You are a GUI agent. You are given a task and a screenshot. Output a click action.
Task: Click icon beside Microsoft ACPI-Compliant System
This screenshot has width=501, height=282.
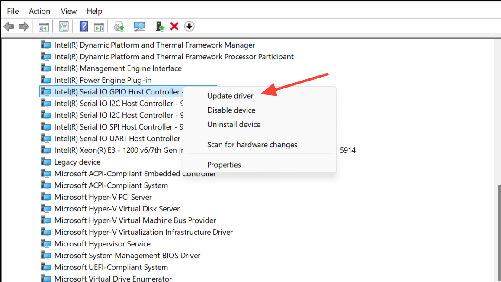[x=46, y=185]
